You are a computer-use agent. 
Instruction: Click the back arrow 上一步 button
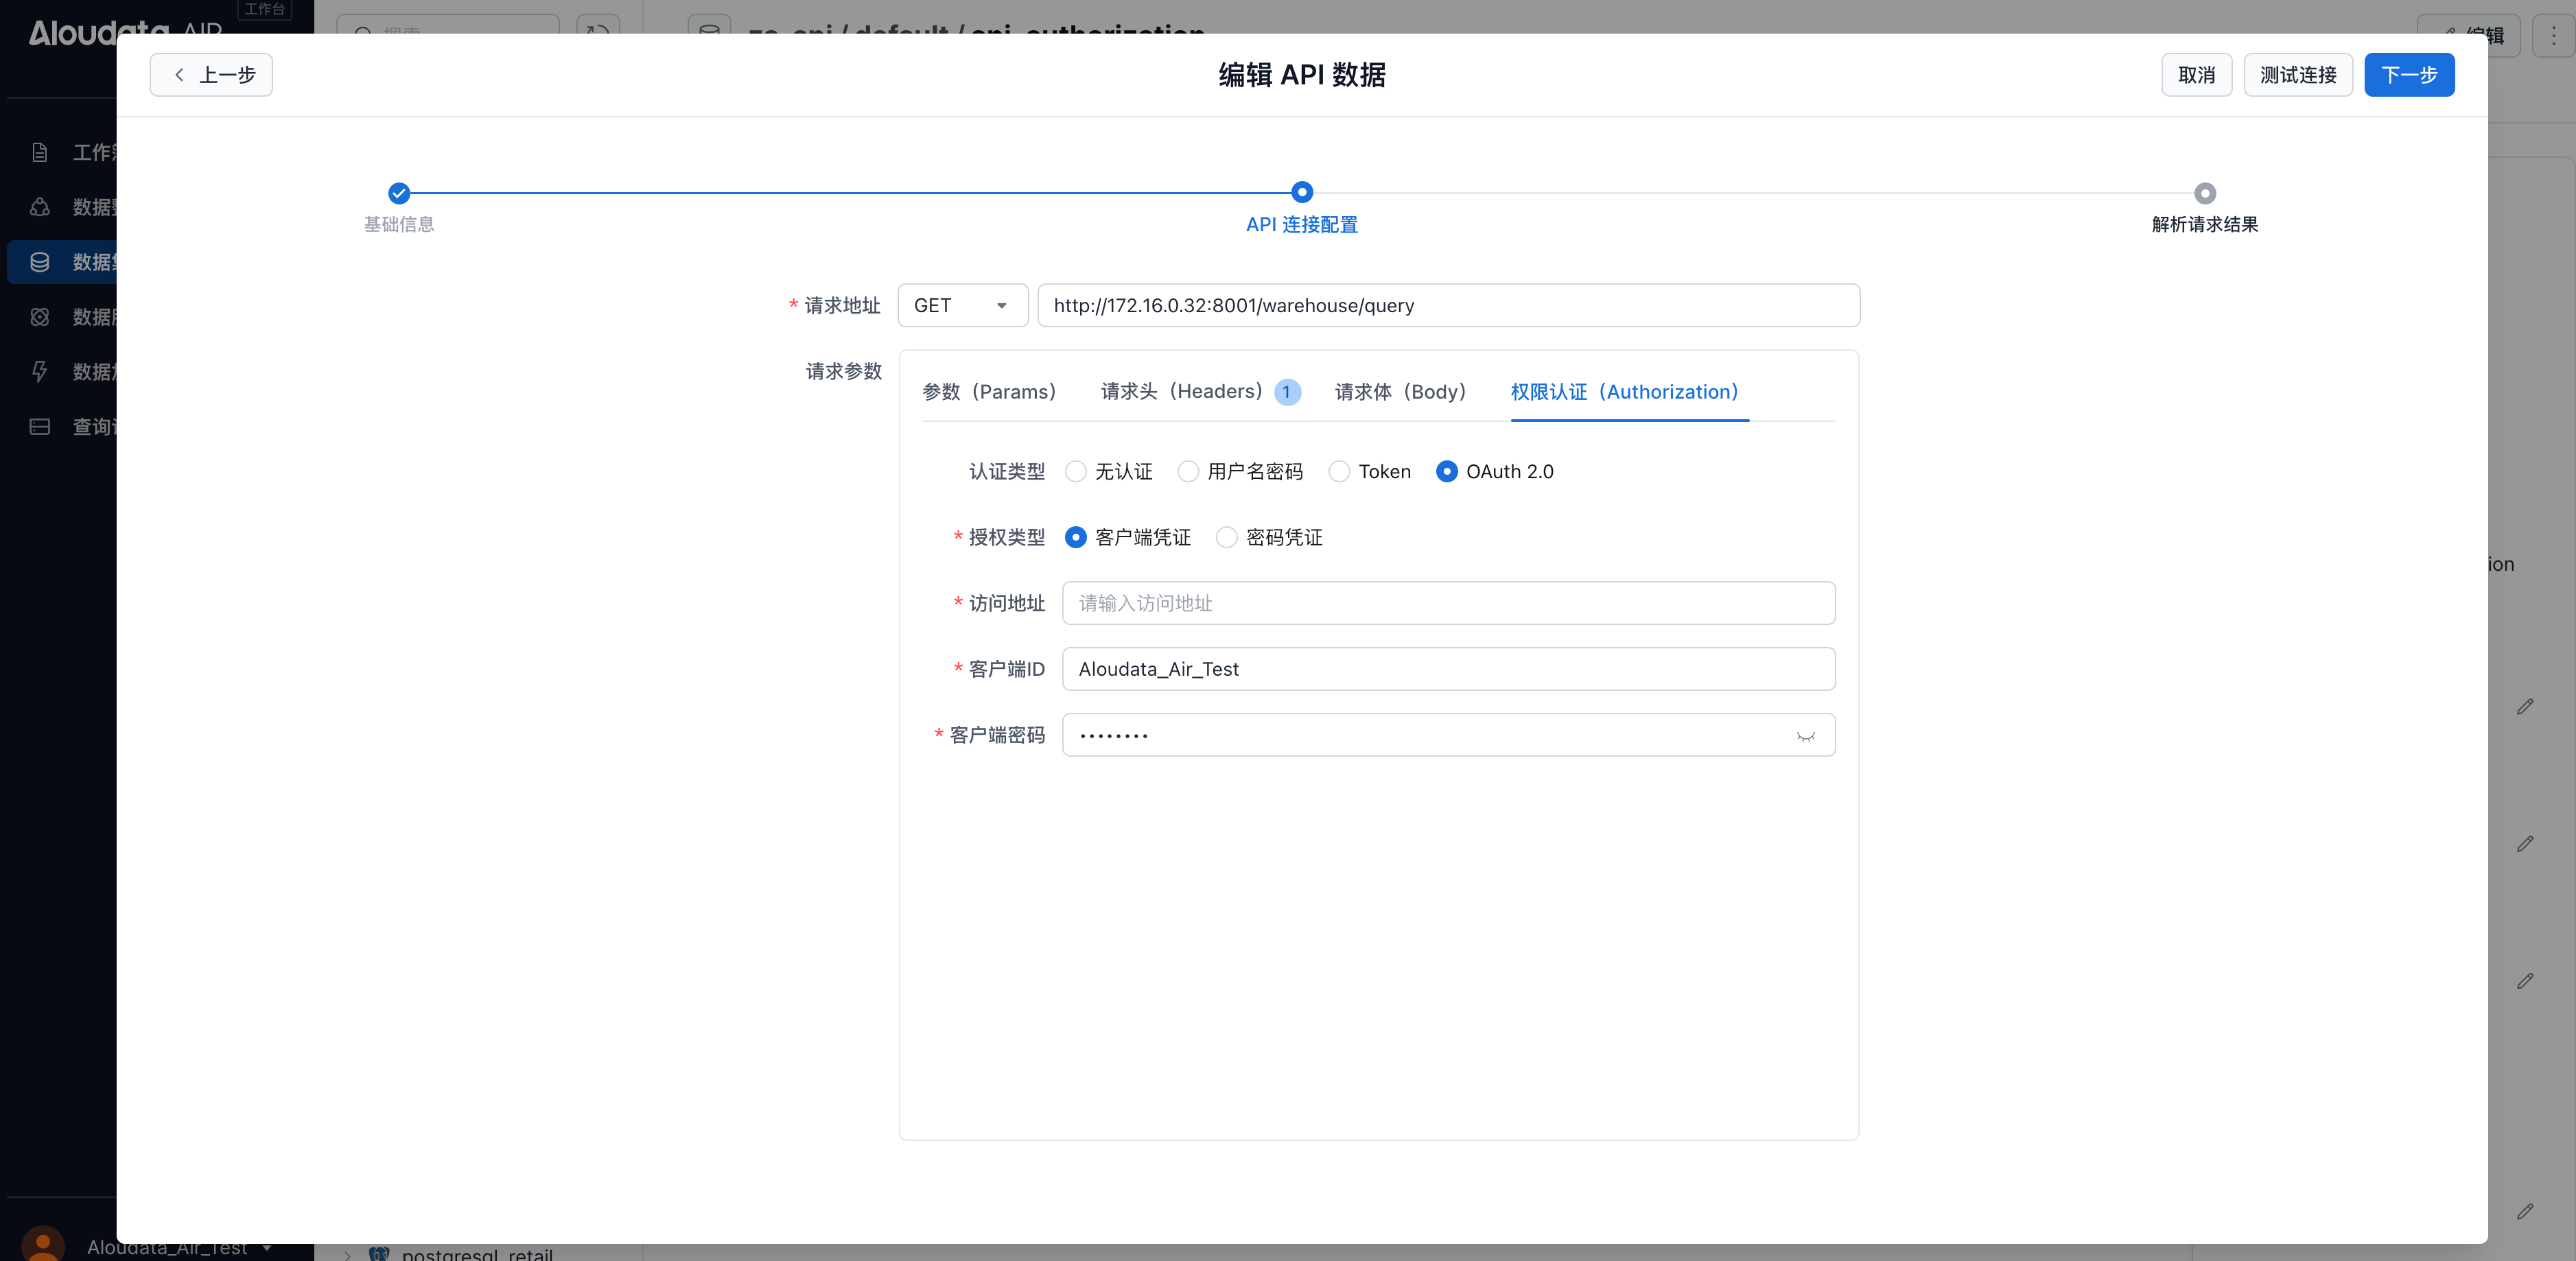(x=211, y=75)
